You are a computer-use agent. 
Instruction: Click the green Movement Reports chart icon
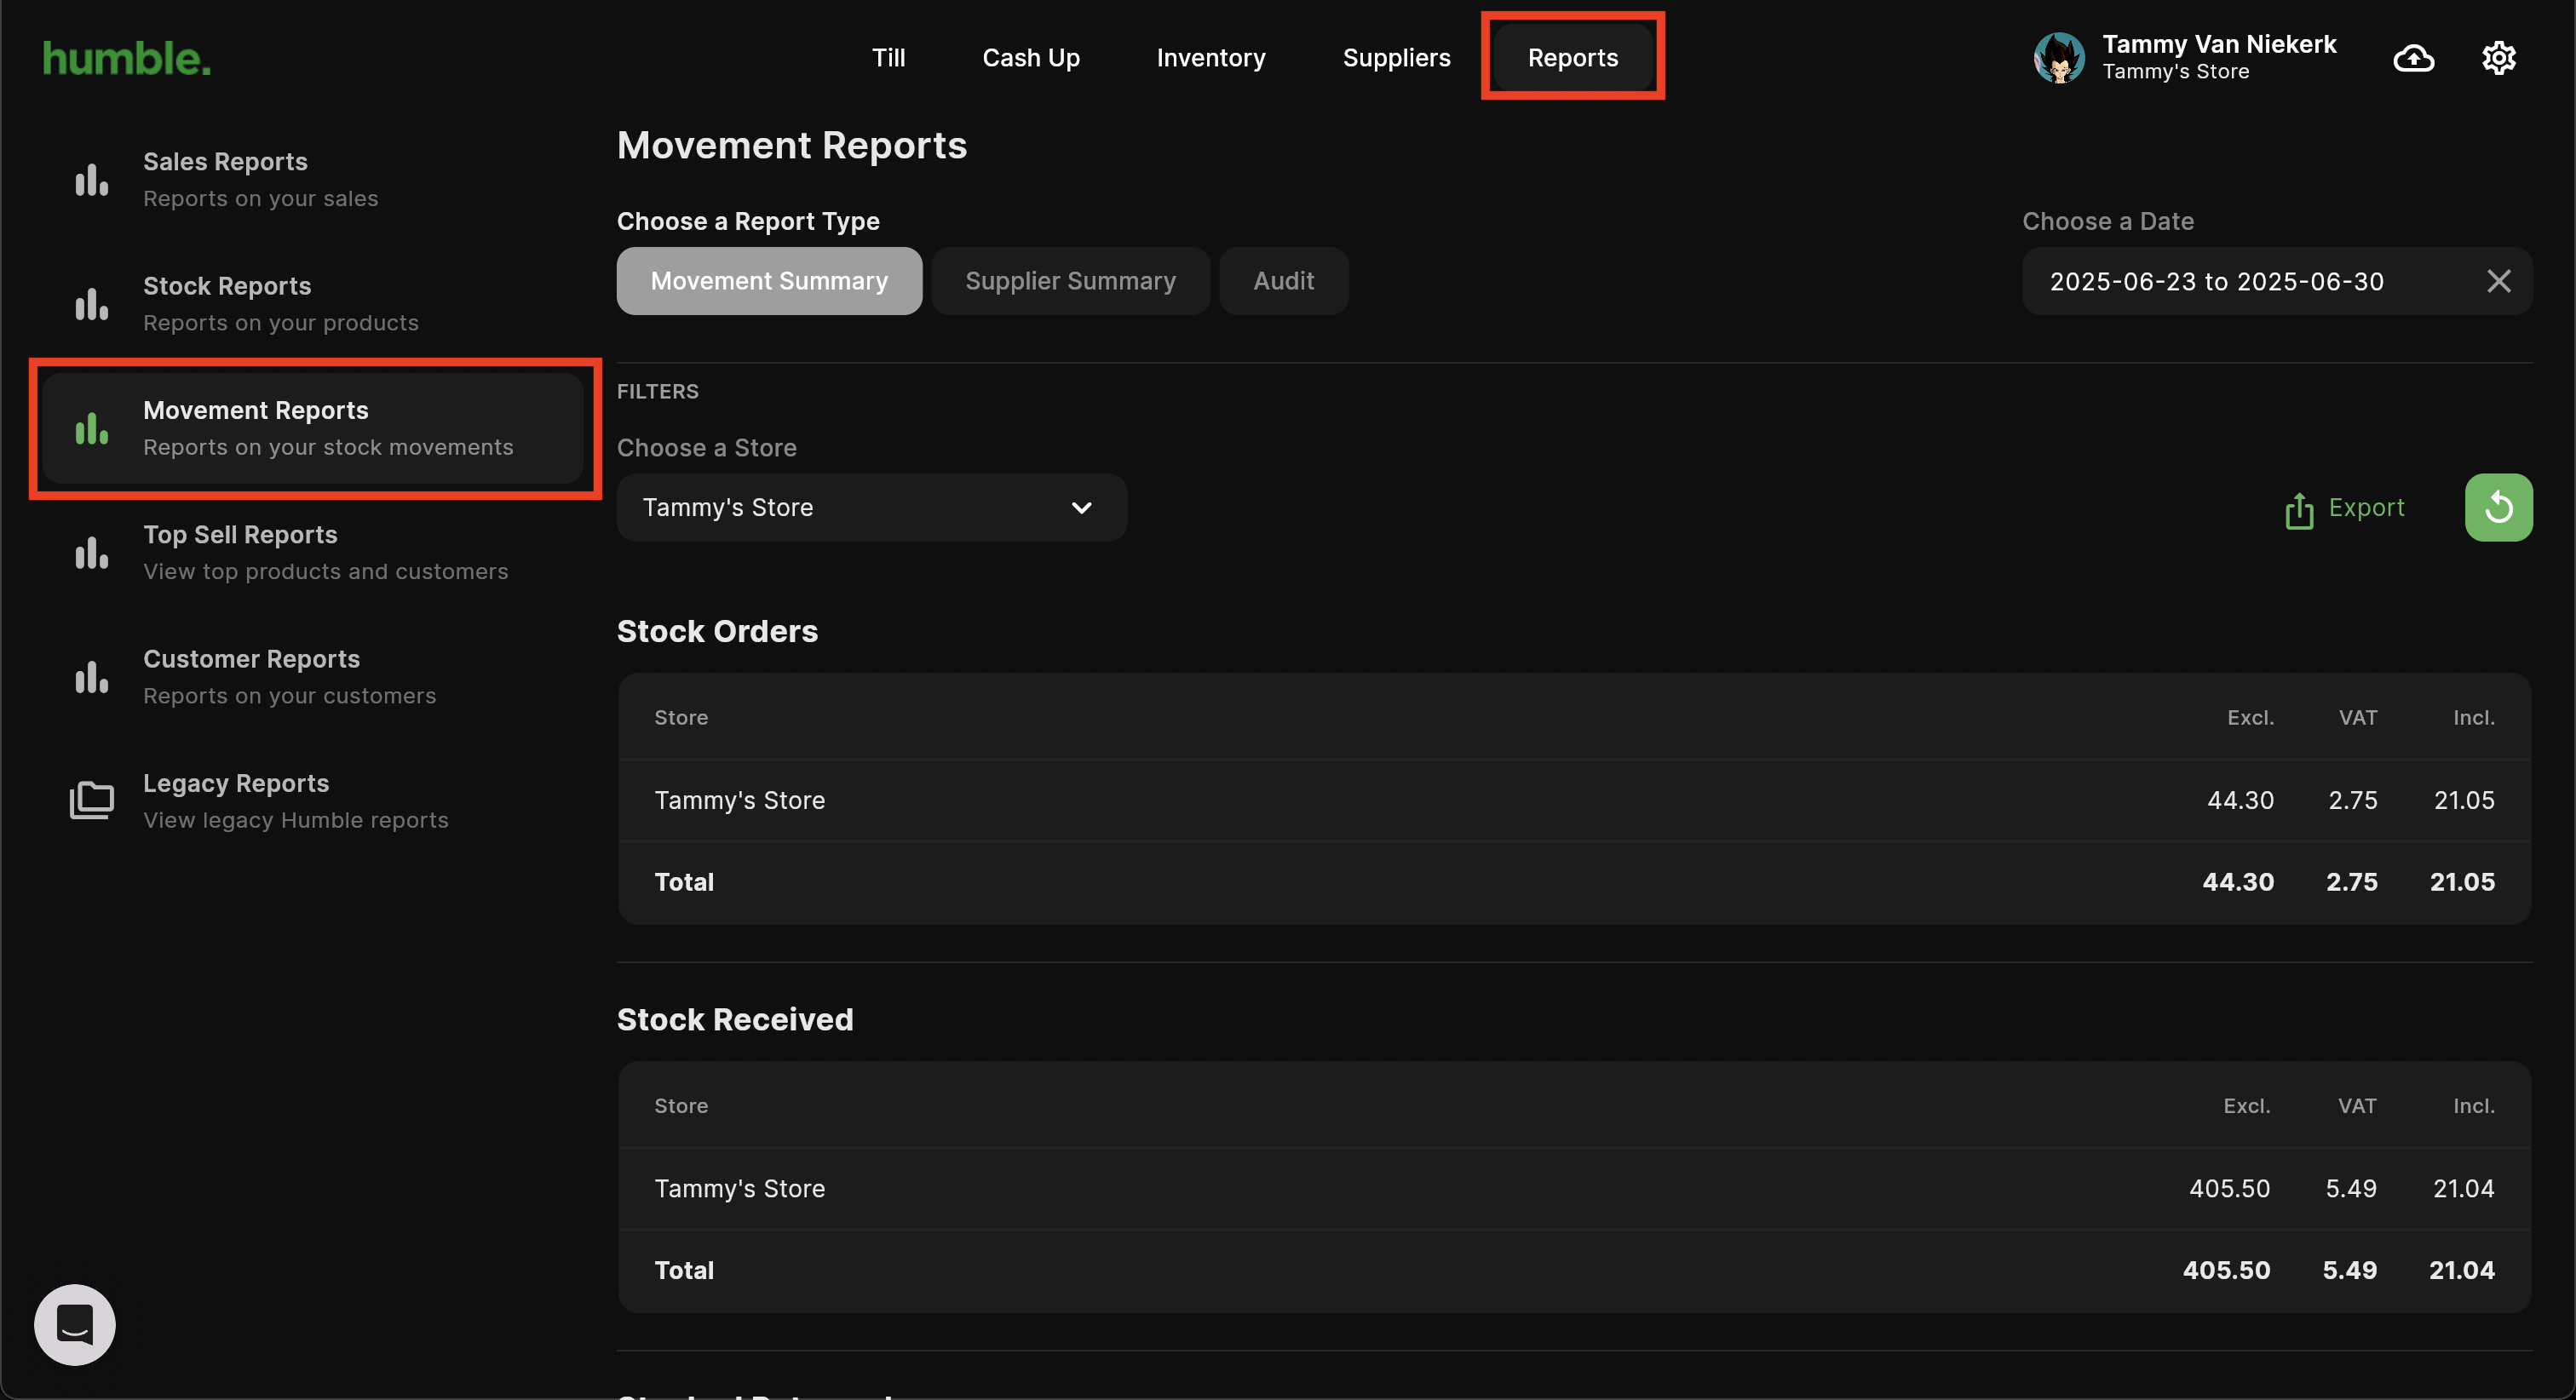pos(92,428)
